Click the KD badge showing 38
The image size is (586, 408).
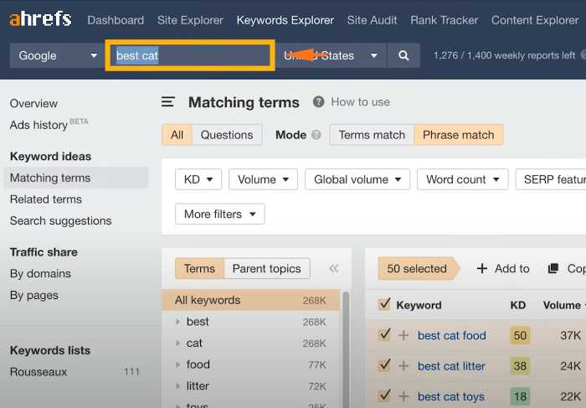pos(520,366)
